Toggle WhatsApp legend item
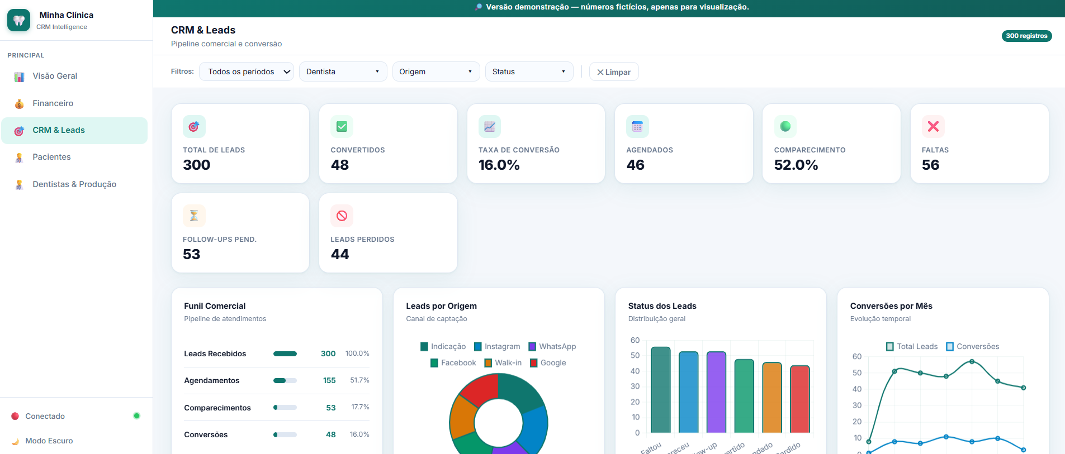Viewport: 1065px width, 454px height. point(552,346)
